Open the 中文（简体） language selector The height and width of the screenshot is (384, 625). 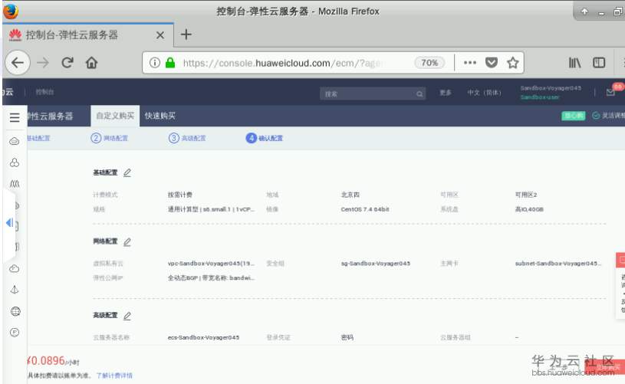tap(485, 93)
